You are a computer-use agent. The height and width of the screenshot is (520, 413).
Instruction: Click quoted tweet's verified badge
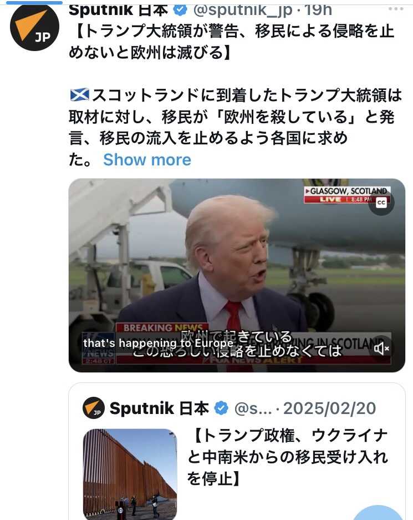click(x=221, y=408)
